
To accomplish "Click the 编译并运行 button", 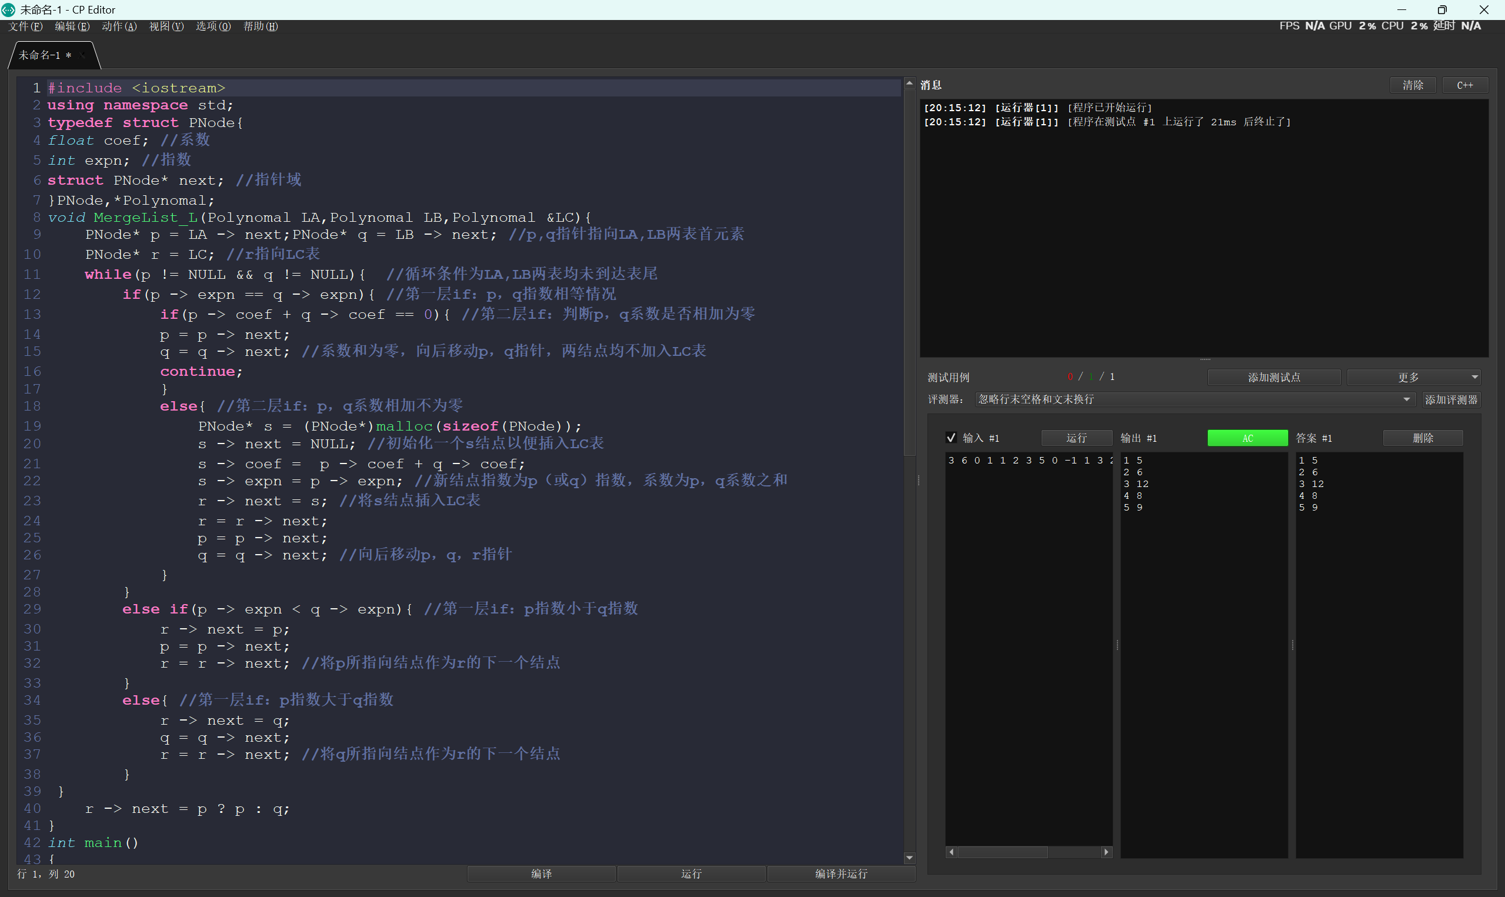I will pyautogui.click(x=841, y=873).
